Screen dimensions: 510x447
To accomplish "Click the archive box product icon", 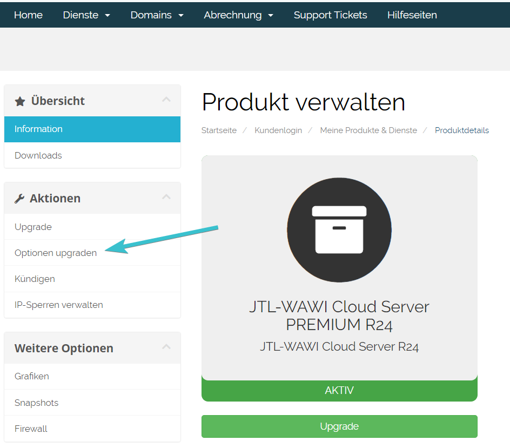I will coord(339,230).
